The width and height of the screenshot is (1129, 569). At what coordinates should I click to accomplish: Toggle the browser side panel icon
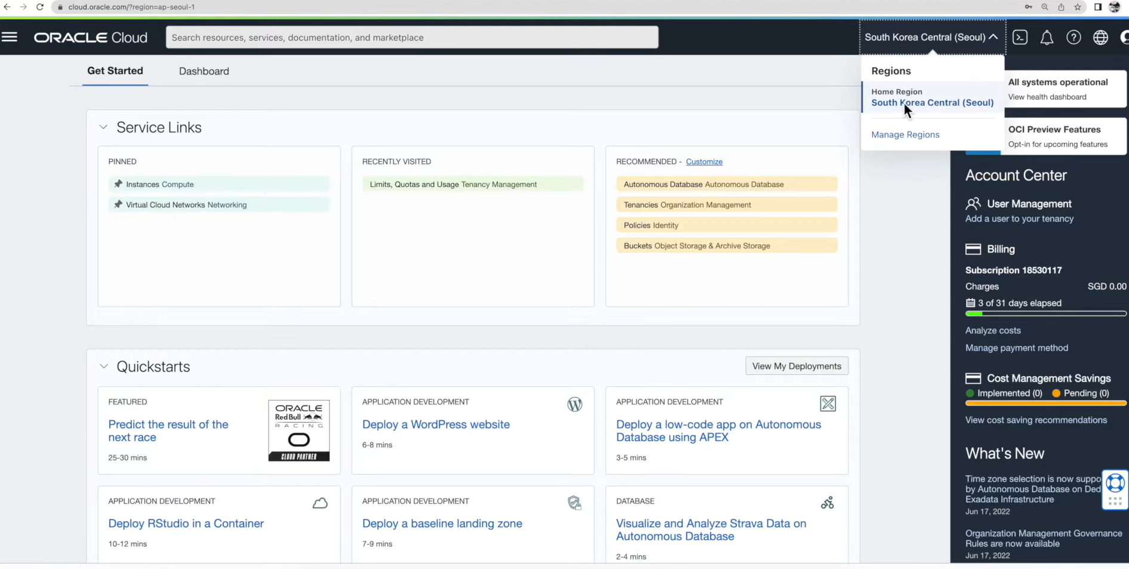coord(1097,7)
